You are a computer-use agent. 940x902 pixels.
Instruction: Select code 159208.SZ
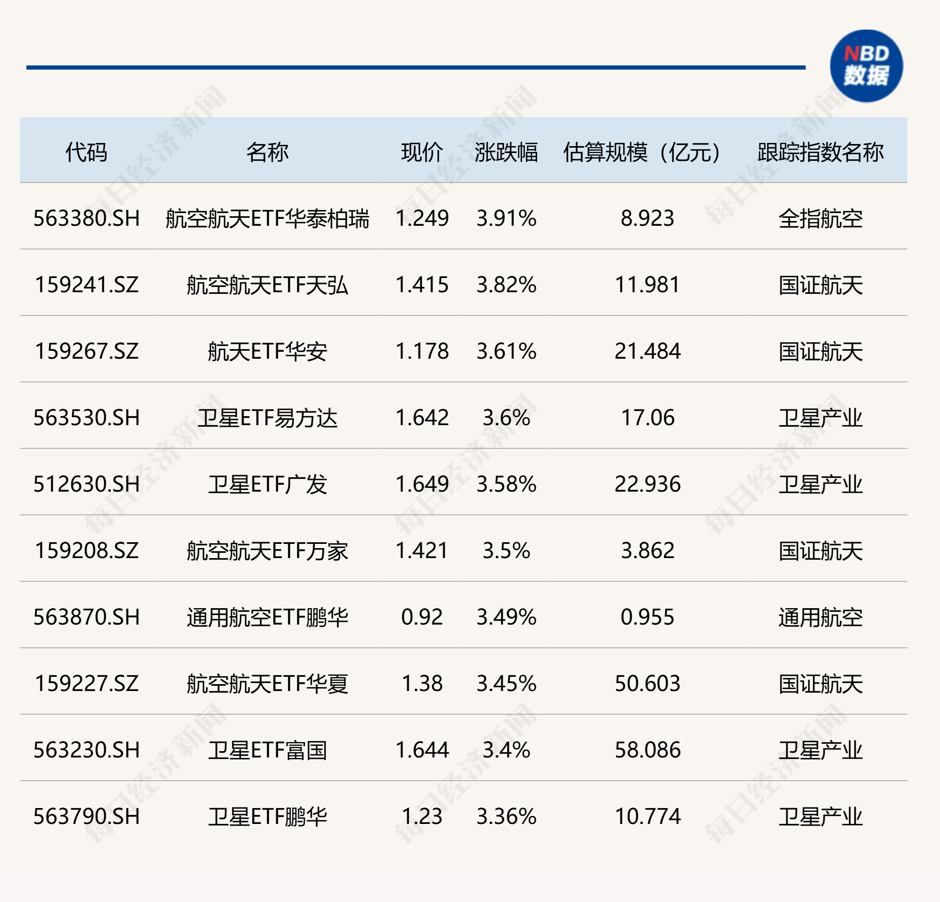(87, 551)
